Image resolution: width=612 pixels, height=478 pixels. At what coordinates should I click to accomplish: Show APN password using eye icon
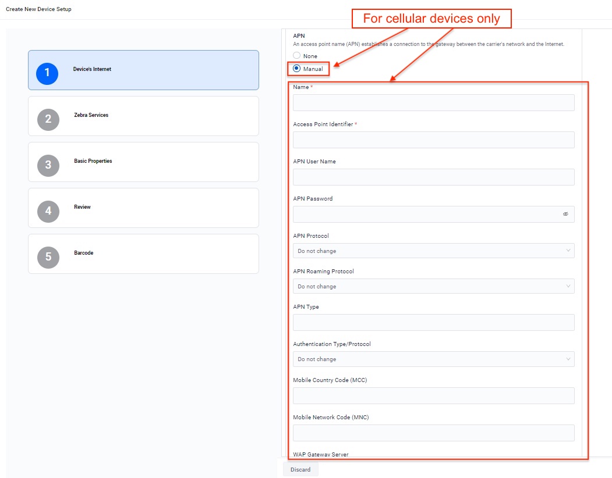[565, 214]
